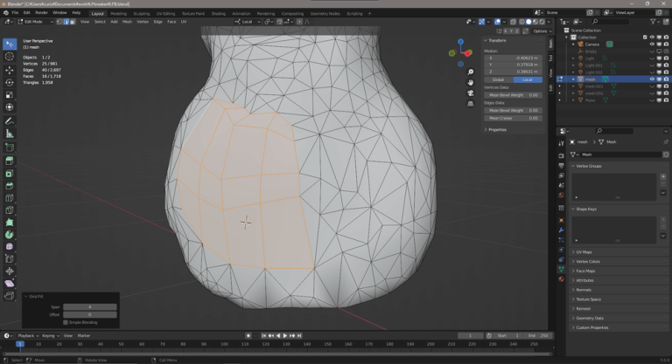Screen dimensions: 672x364
Task: Click the Global button in Transform panel
Action: (x=499, y=79)
